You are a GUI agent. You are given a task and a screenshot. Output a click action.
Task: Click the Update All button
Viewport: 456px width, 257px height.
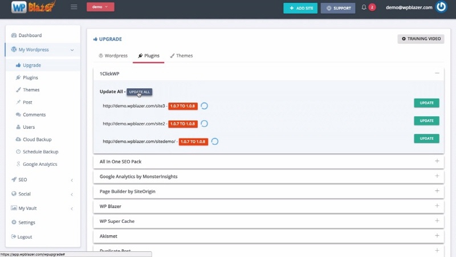pyautogui.click(x=139, y=92)
